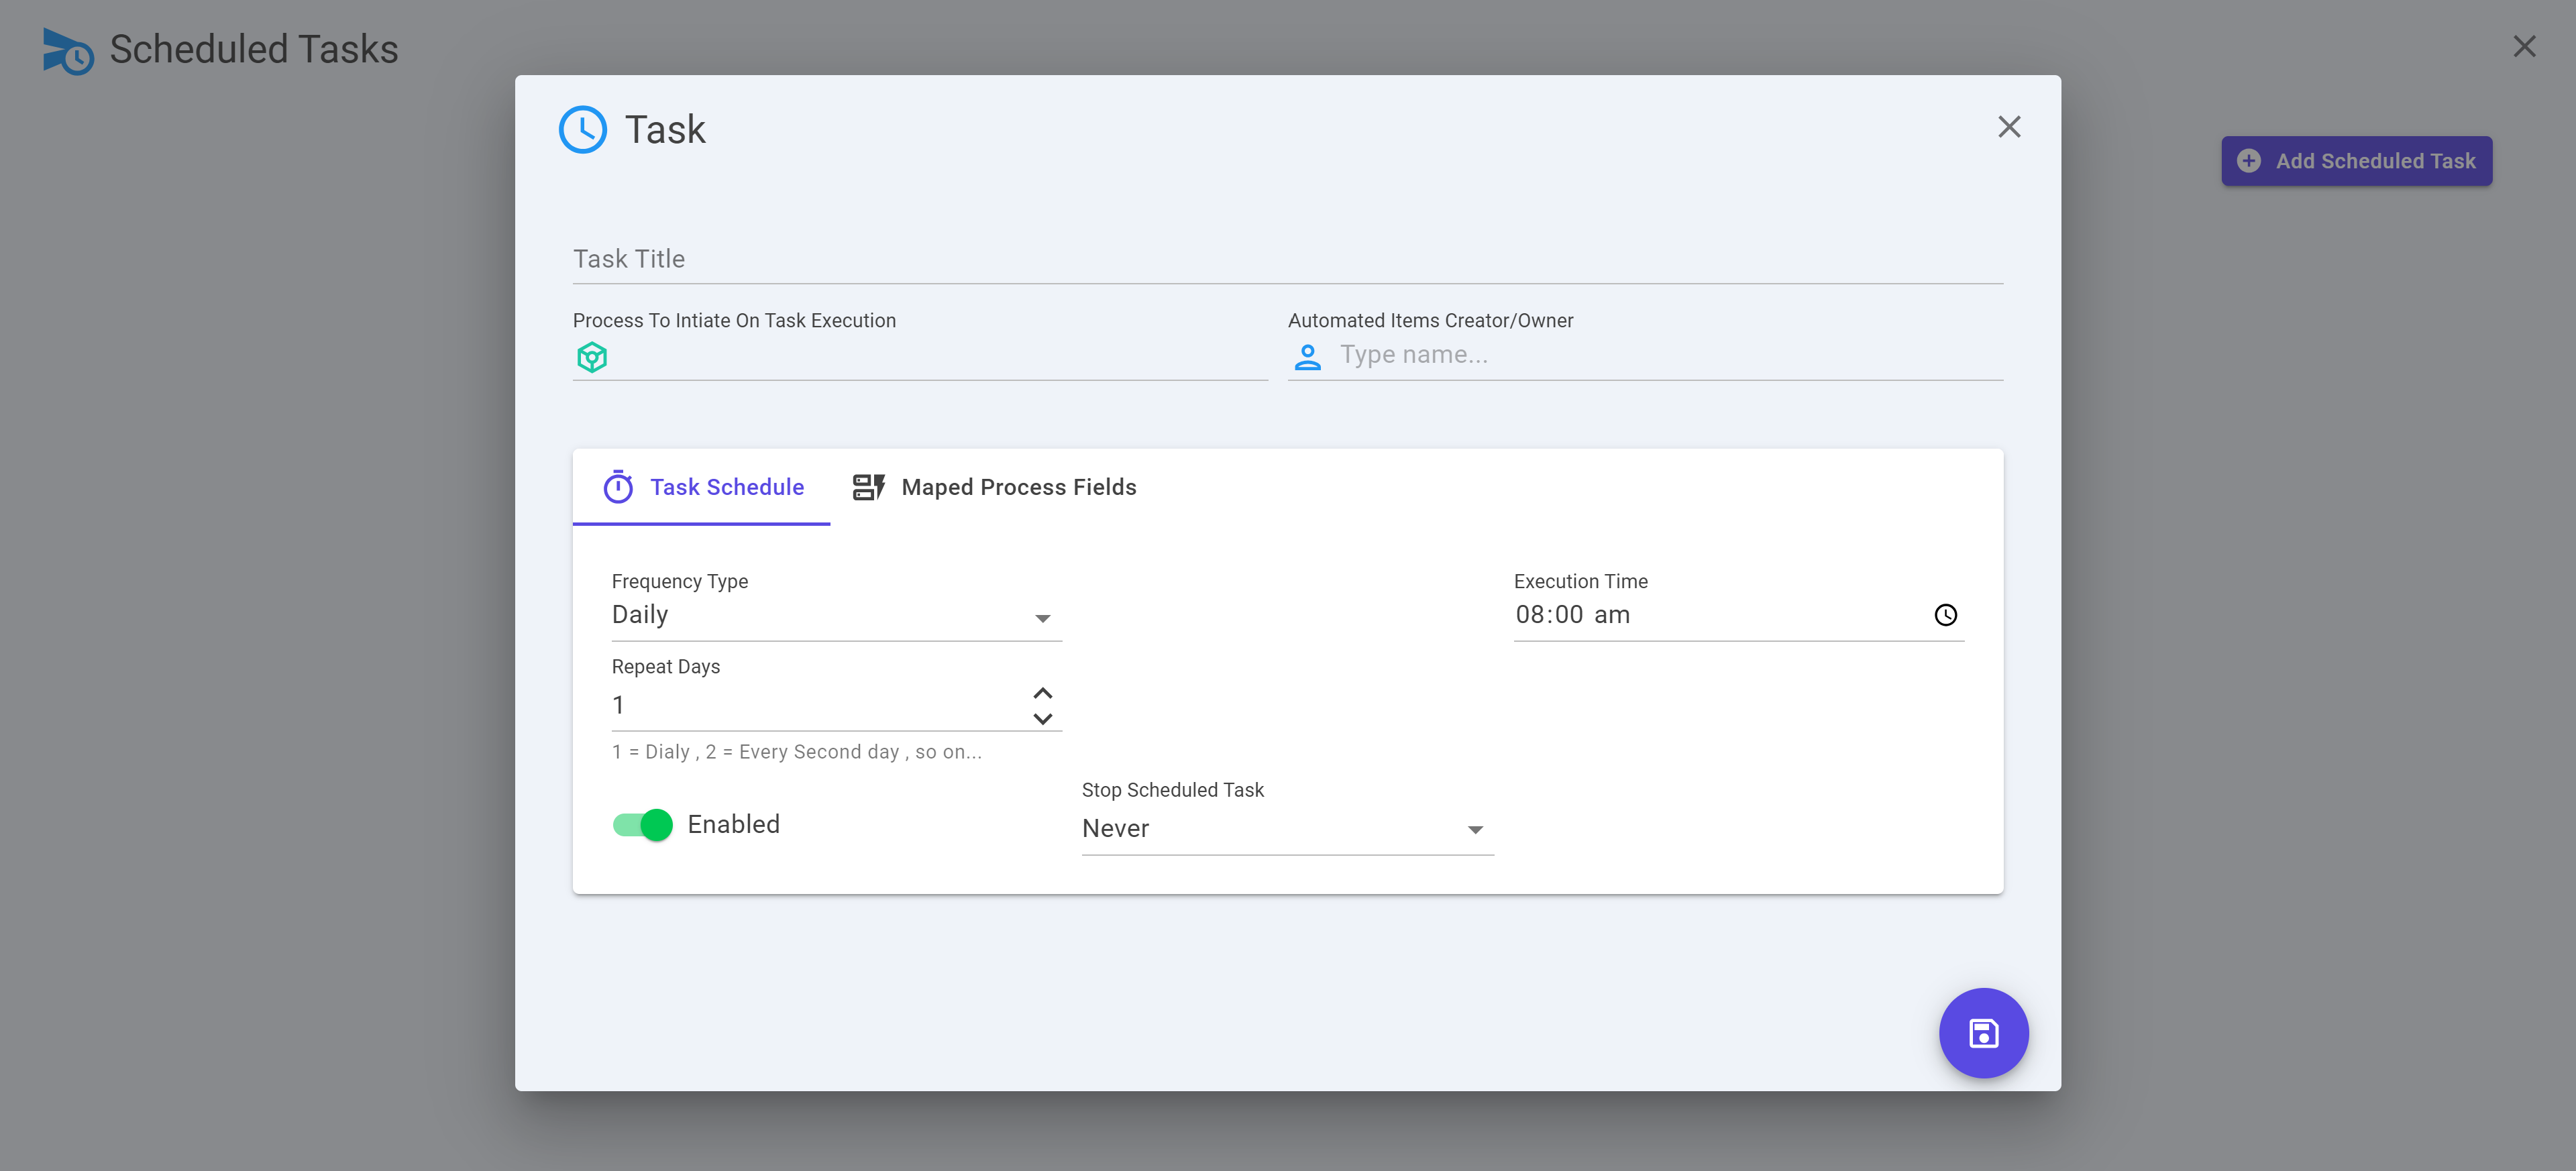The height and width of the screenshot is (1171, 2576).
Task: Close the Scheduled Tasks page
Action: [2524, 47]
